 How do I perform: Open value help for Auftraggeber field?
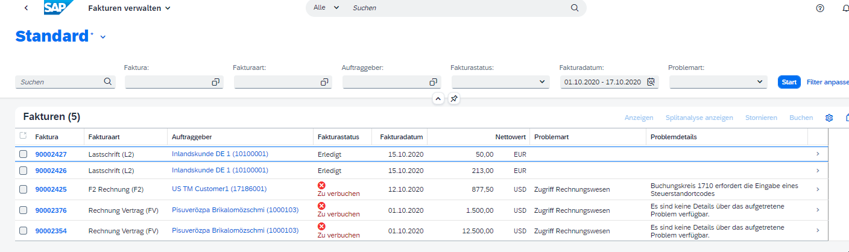tap(433, 82)
